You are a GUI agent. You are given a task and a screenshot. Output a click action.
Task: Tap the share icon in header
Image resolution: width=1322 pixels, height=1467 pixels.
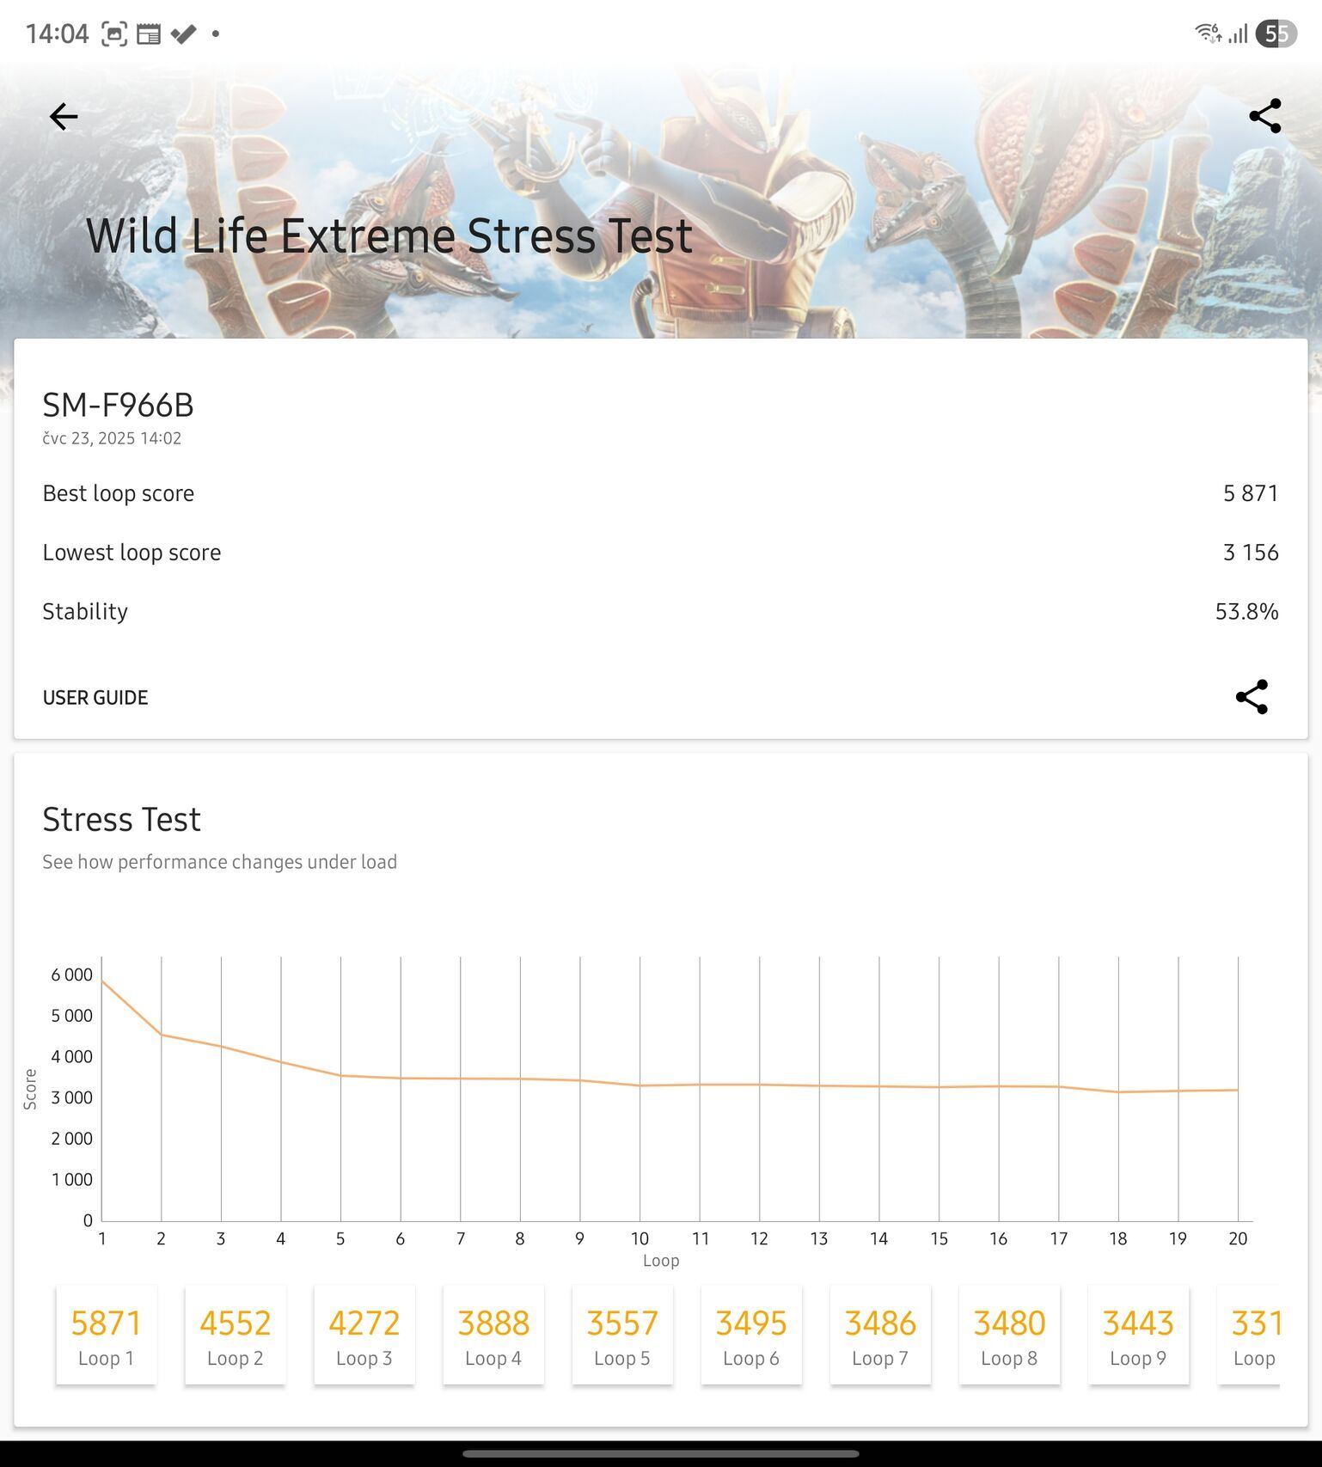[1264, 116]
